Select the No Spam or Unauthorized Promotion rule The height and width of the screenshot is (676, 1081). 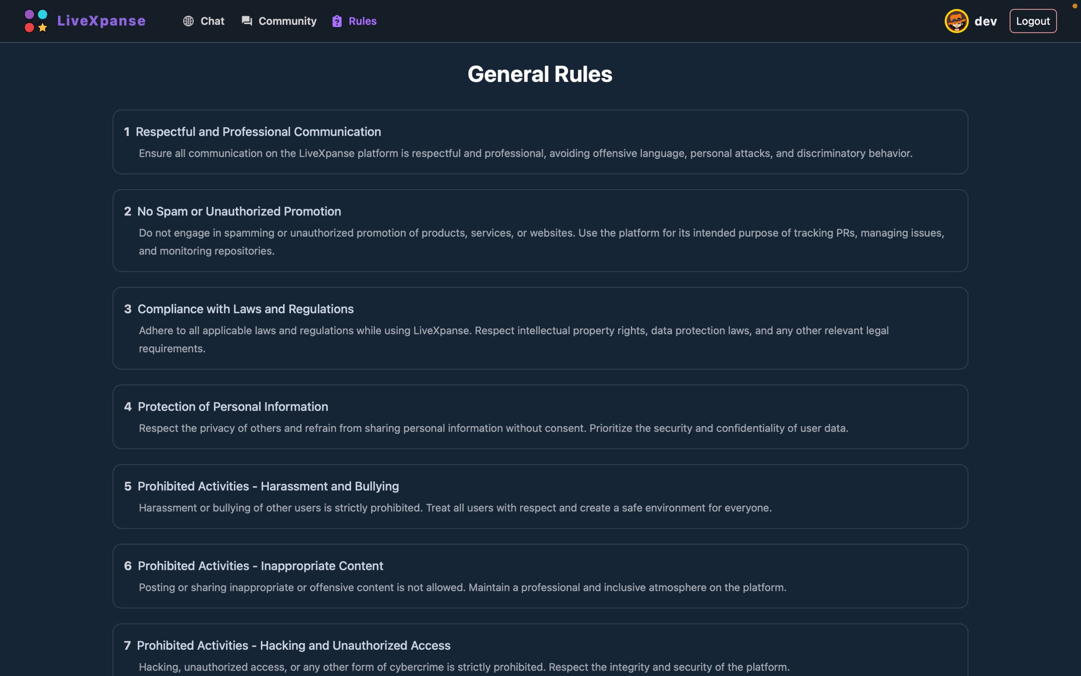(x=540, y=231)
